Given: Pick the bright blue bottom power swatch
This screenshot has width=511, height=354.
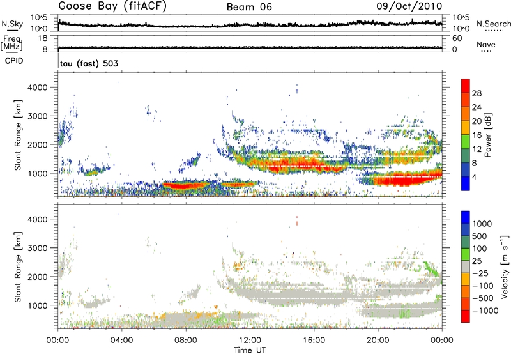Looking at the screenshot, I should click(466, 183).
